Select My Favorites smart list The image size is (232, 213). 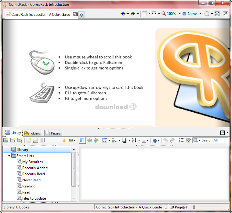click(x=32, y=162)
